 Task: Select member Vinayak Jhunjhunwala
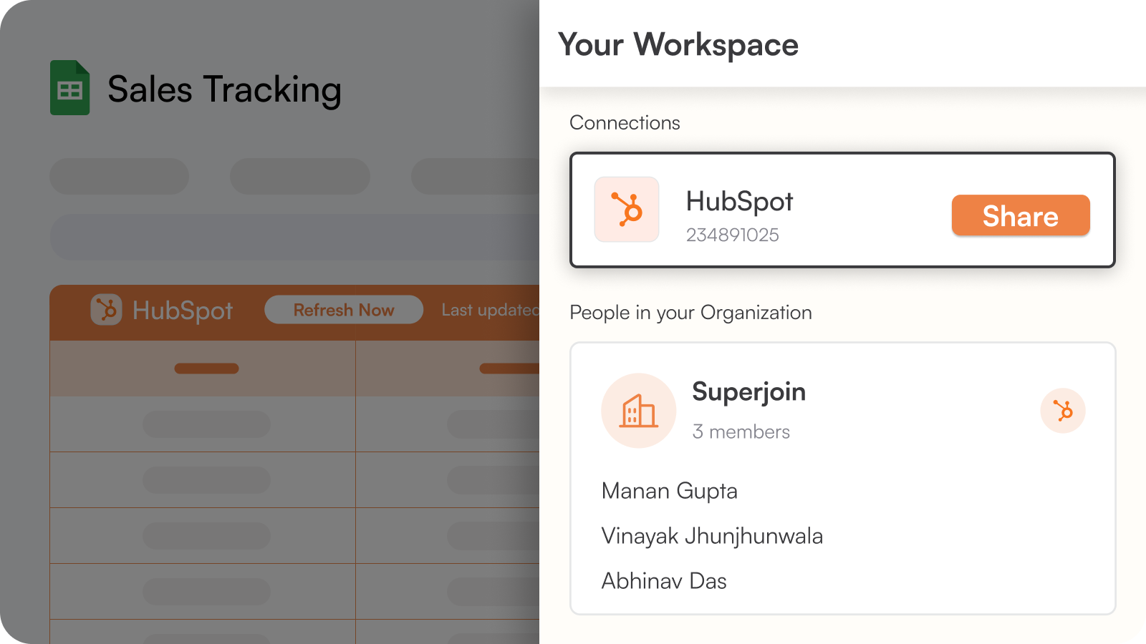[x=712, y=536]
